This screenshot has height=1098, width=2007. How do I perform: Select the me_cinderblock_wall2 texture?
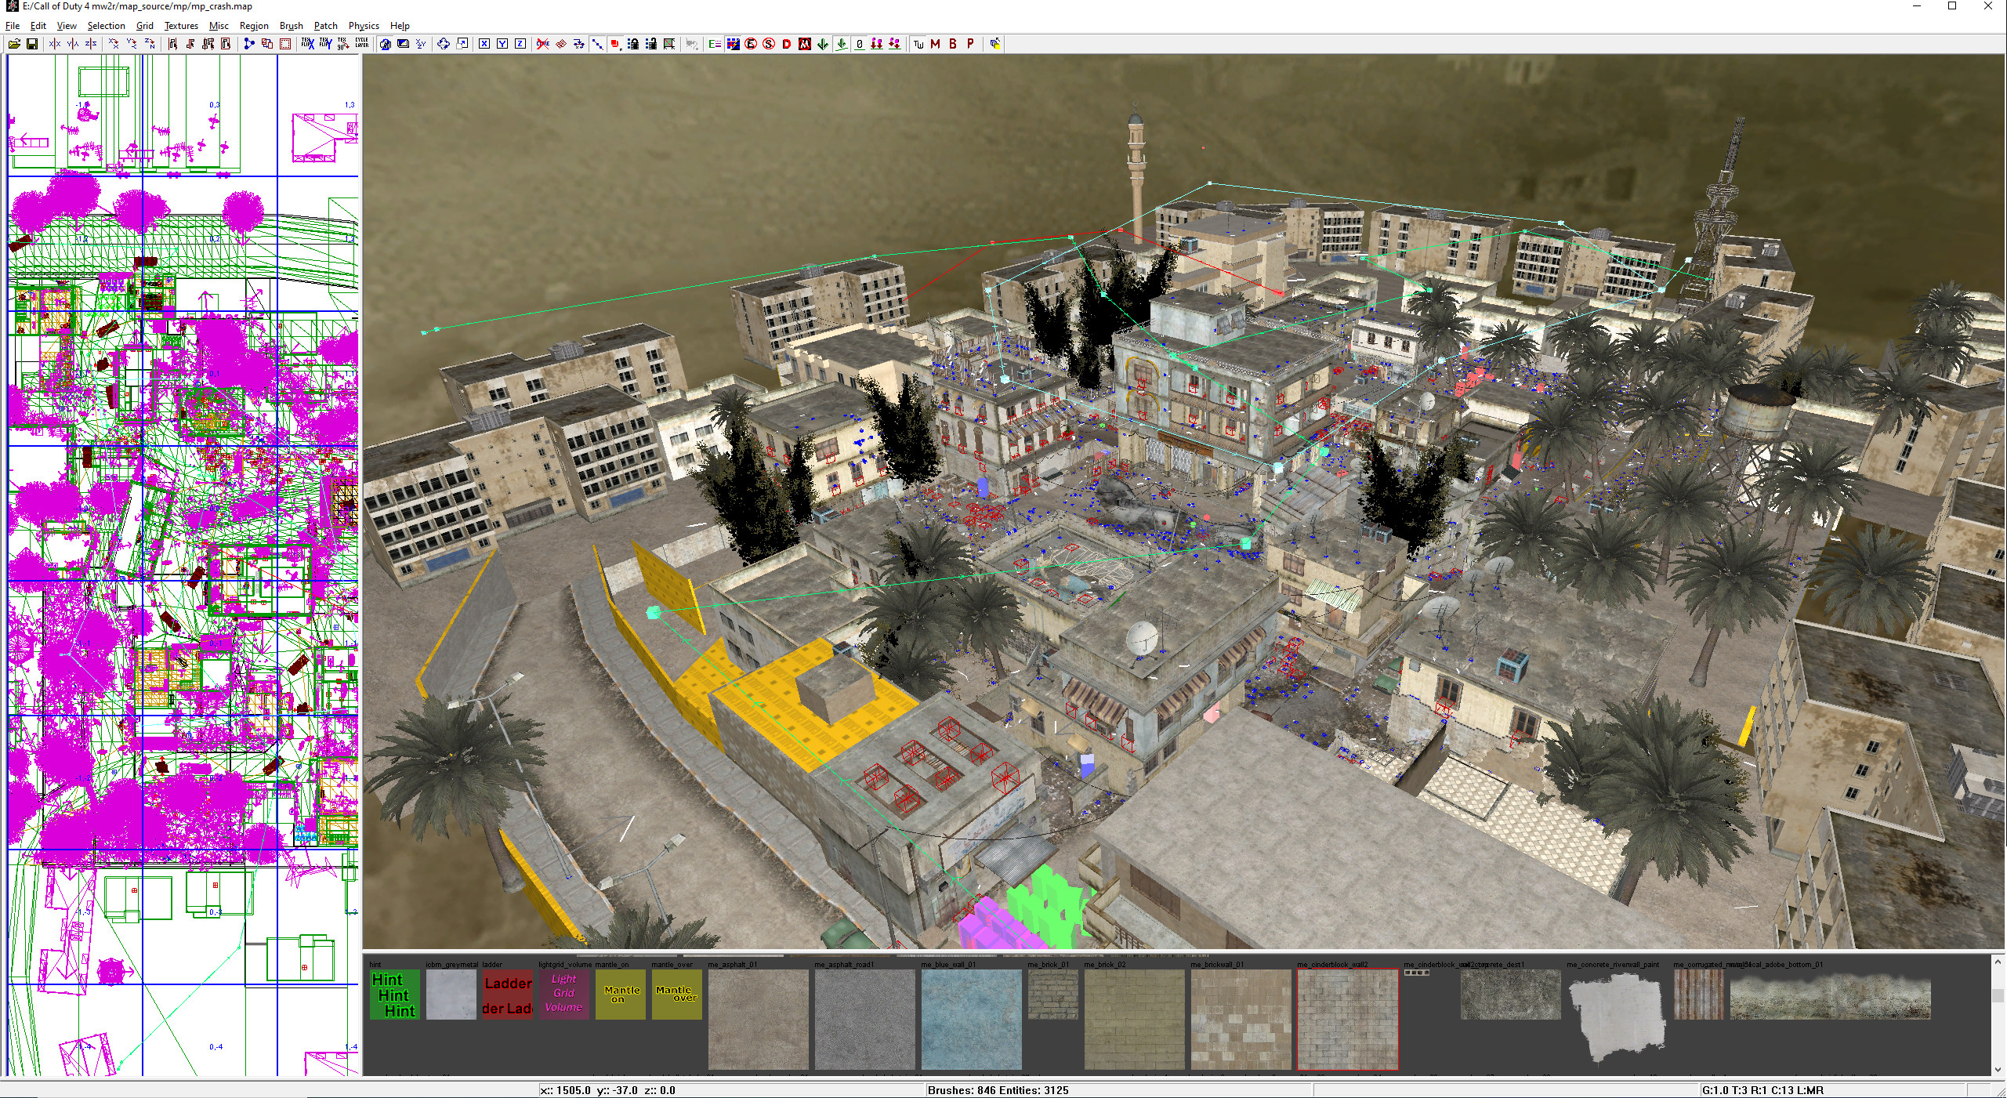1348,1020
